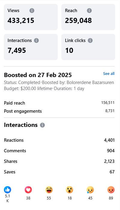The width and height of the screenshot is (120, 210).
Task: Select the Like reaction emoji
Action: [x=8, y=190]
